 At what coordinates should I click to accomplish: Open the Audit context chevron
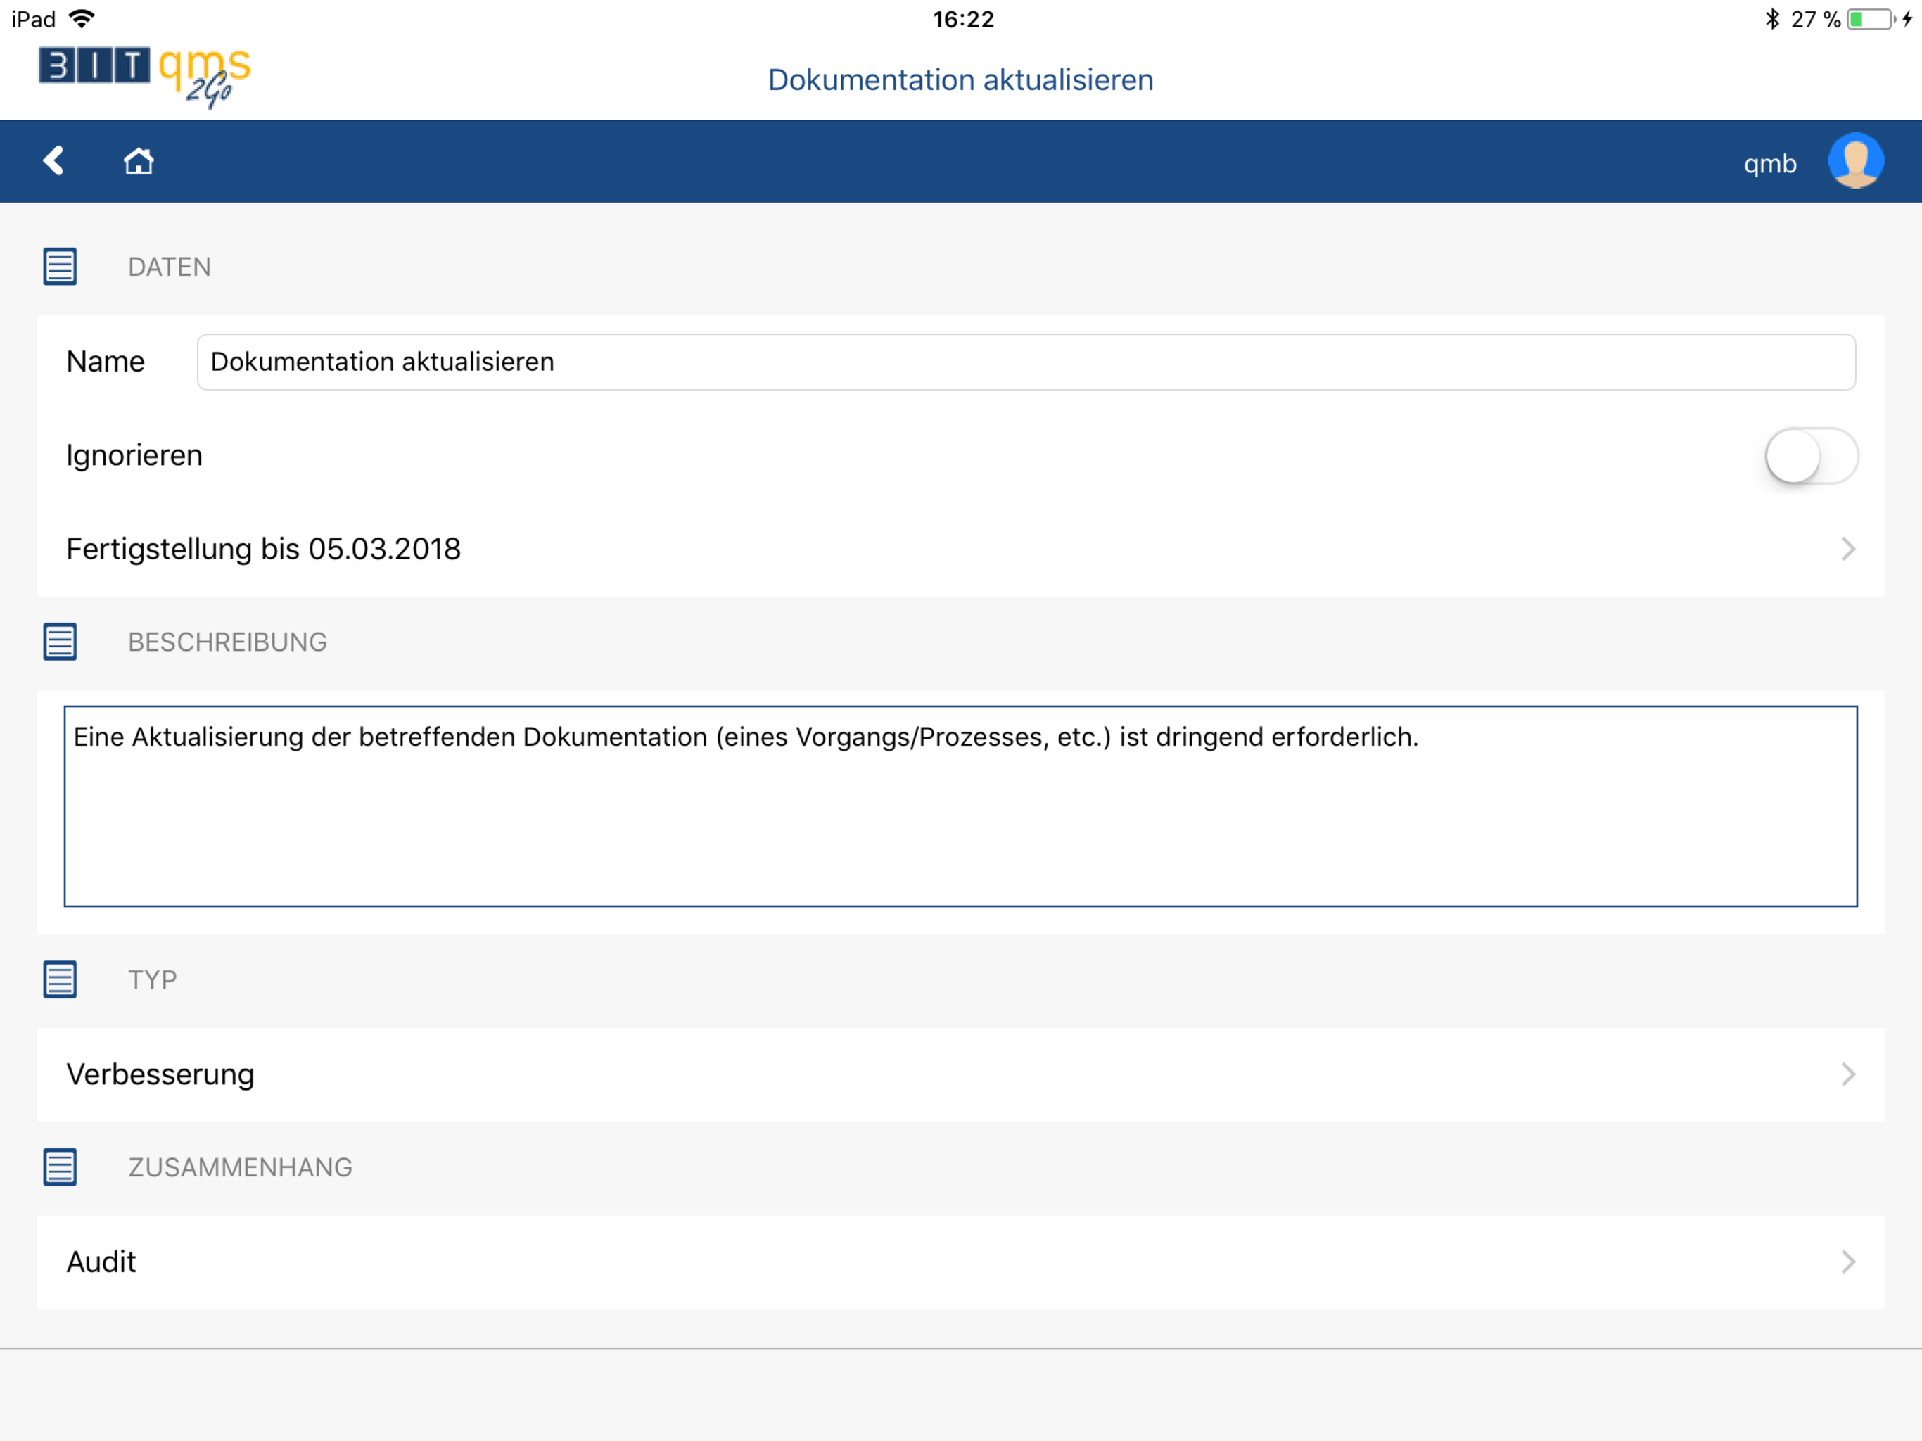click(x=1847, y=1262)
